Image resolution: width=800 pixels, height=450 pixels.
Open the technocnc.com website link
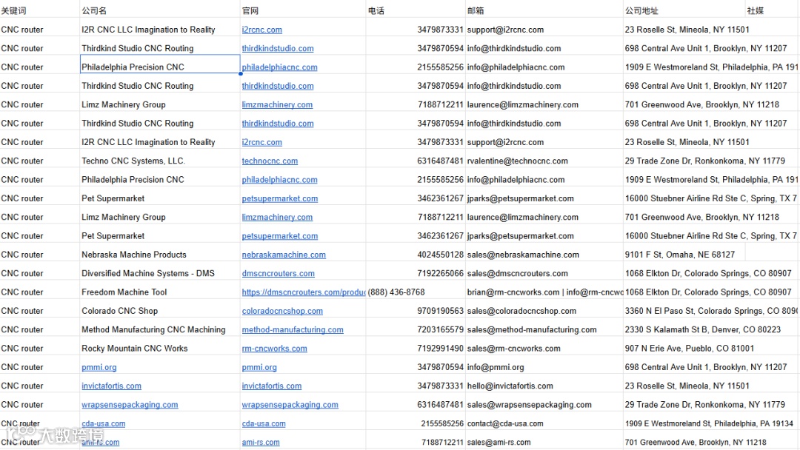tap(270, 161)
